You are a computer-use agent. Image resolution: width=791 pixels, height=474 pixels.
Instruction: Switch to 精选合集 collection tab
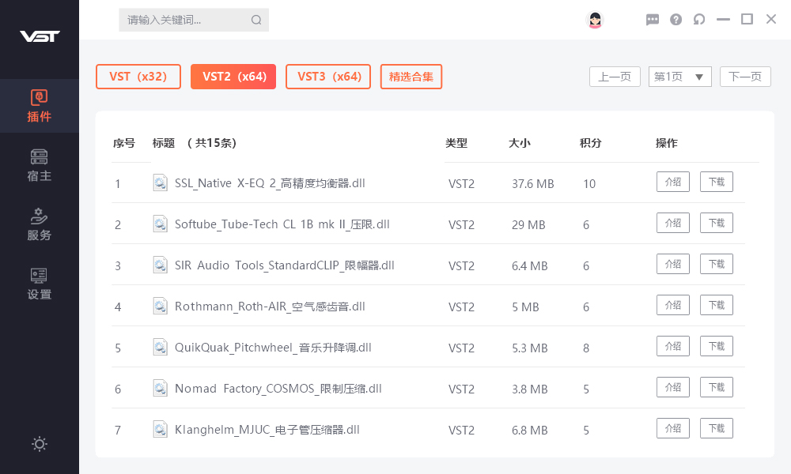click(411, 77)
